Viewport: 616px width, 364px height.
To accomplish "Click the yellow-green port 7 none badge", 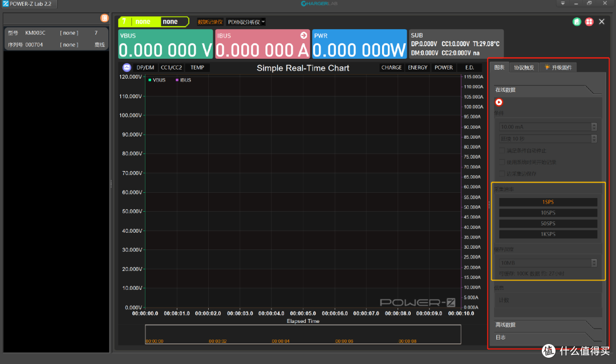I will pyautogui.click(x=153, y=22).
